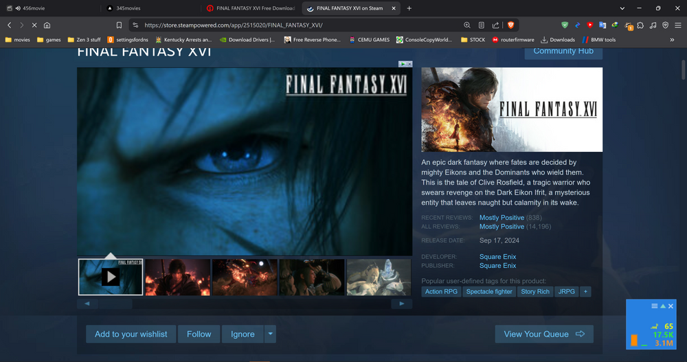Open the green shield adblock extension
Viewport: 687px width, 362px height.
pos(565,25)
